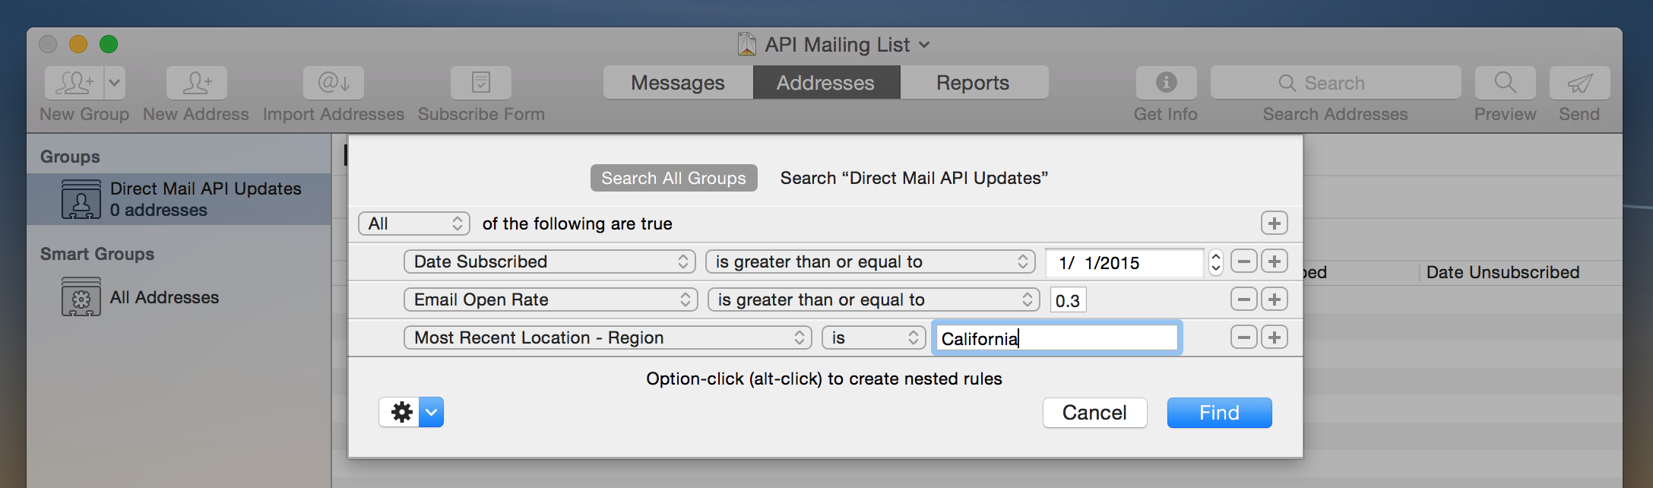Click the Search Addresses field
Viewport: 1653px width, 488px height.
[x=1335, y=83]
